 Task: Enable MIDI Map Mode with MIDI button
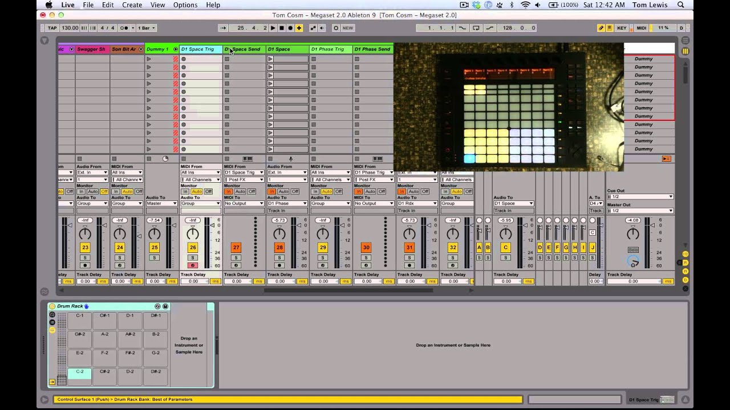click(x=641, y=28)
